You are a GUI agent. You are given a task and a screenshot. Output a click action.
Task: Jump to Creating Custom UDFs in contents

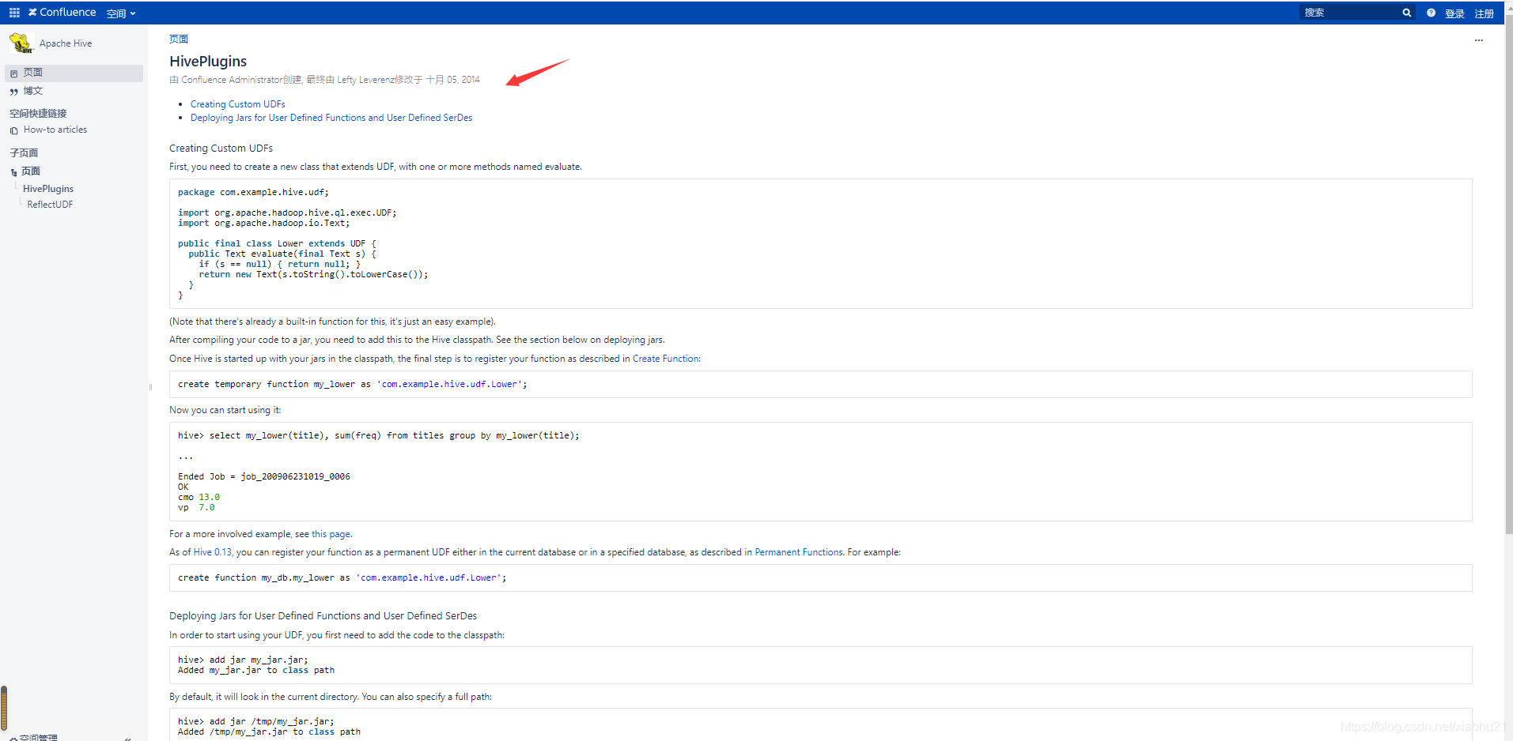pyautogui.click(x=237, y=104)
